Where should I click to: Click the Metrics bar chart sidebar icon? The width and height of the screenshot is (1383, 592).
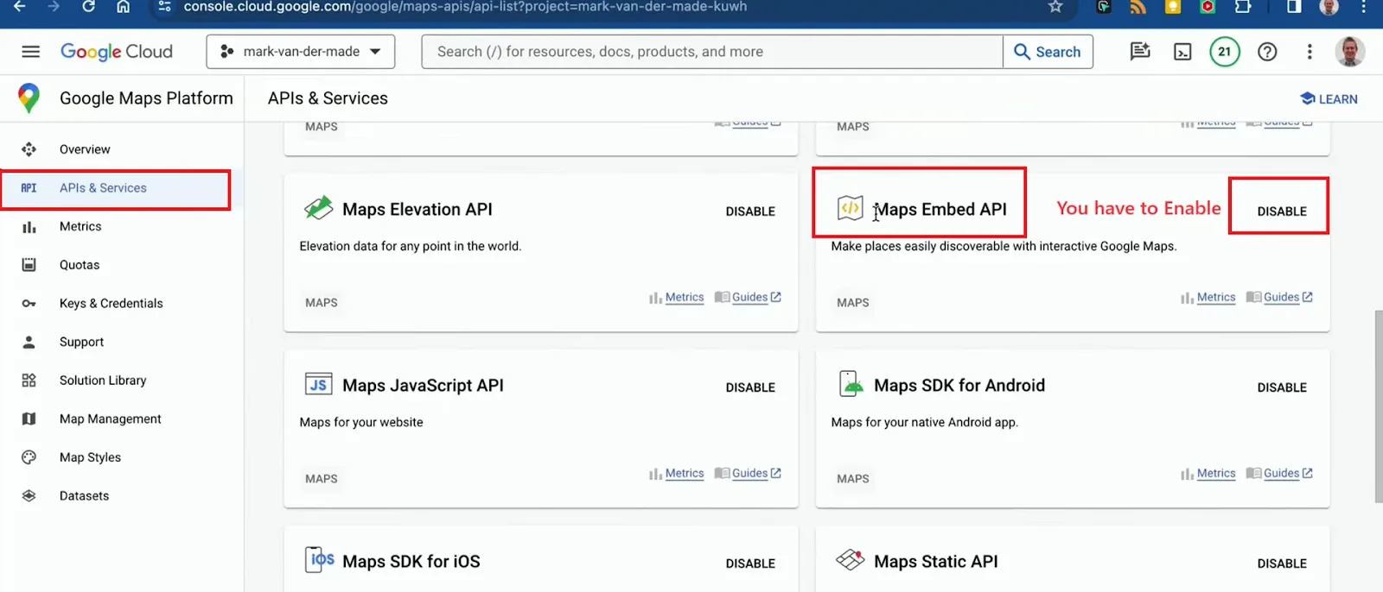pos(29,227)
